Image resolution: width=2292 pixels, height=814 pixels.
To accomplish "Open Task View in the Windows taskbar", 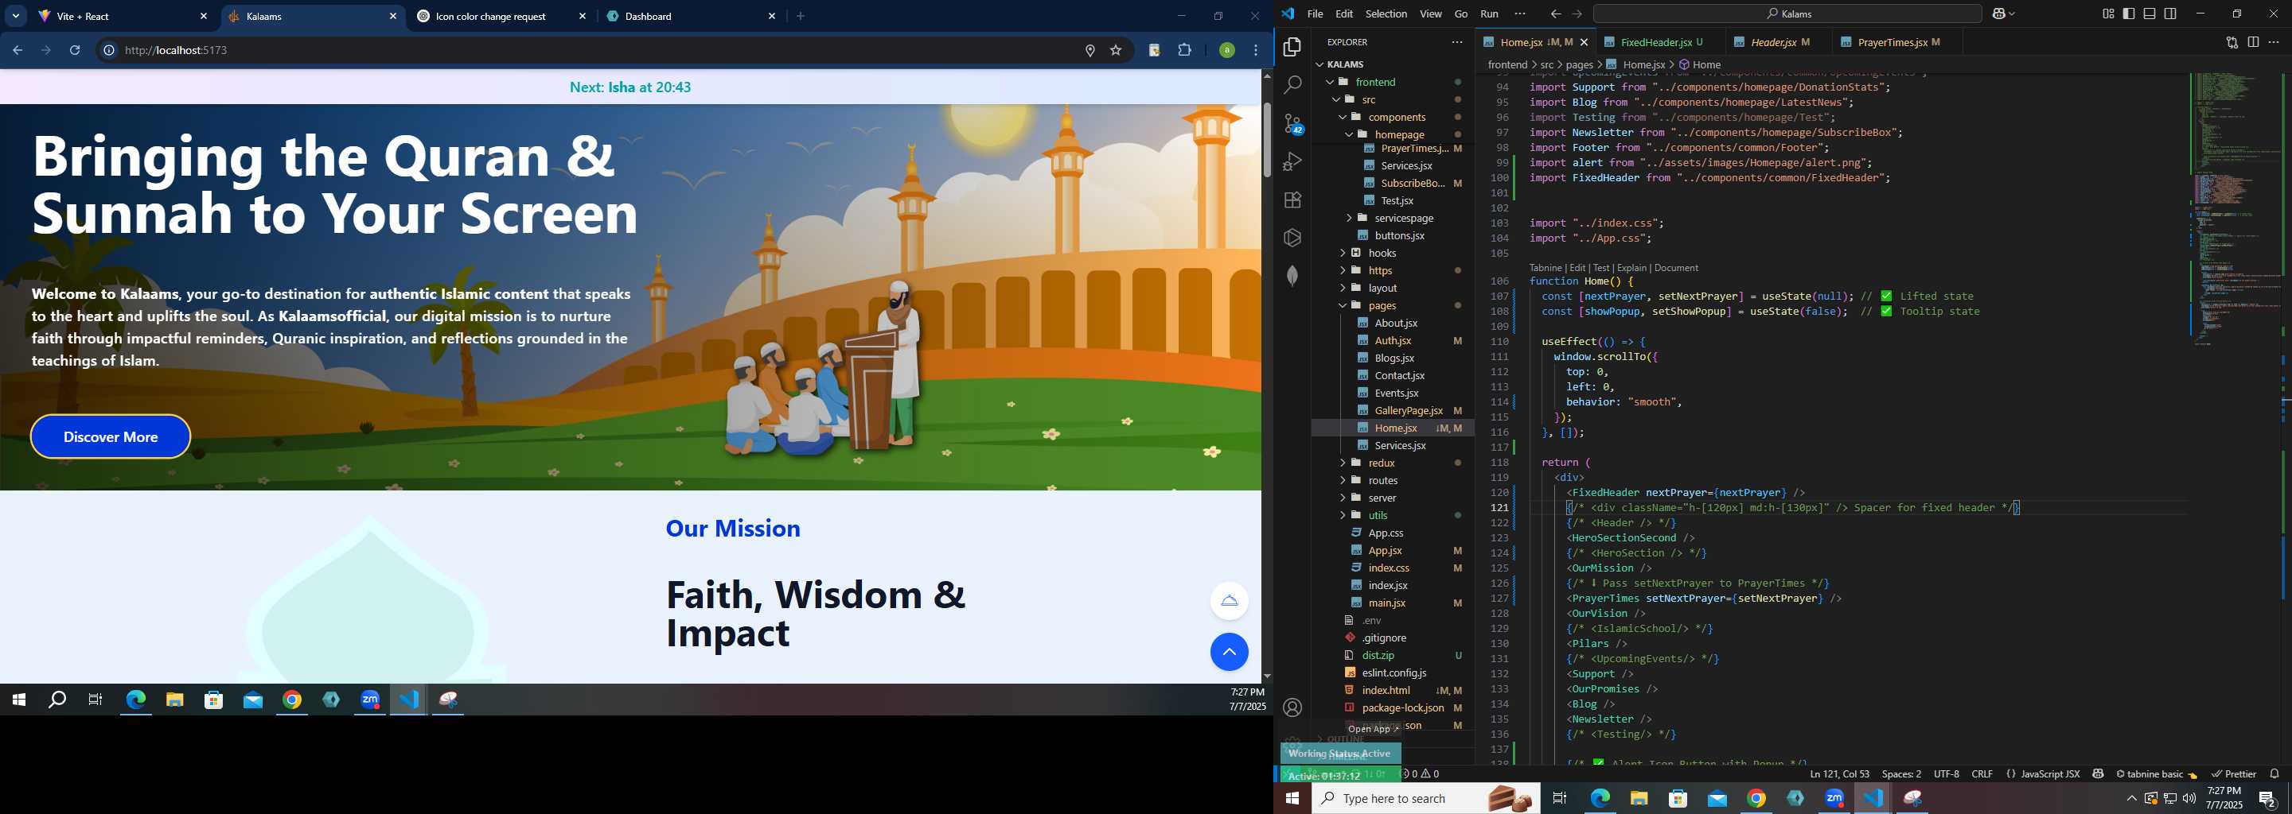I will 1559,799.
